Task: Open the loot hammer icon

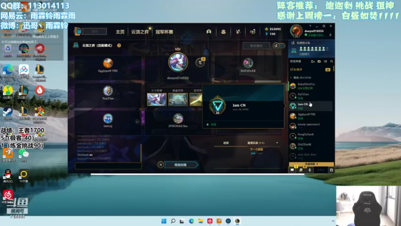Action: (238, 32)
